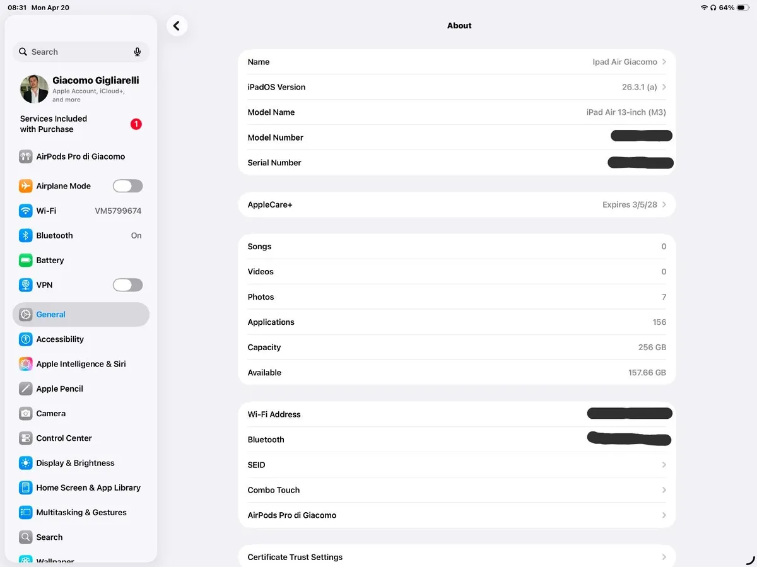757x567 pixels.
Task: Select the Accessibility settings icon
Action: 25,339
